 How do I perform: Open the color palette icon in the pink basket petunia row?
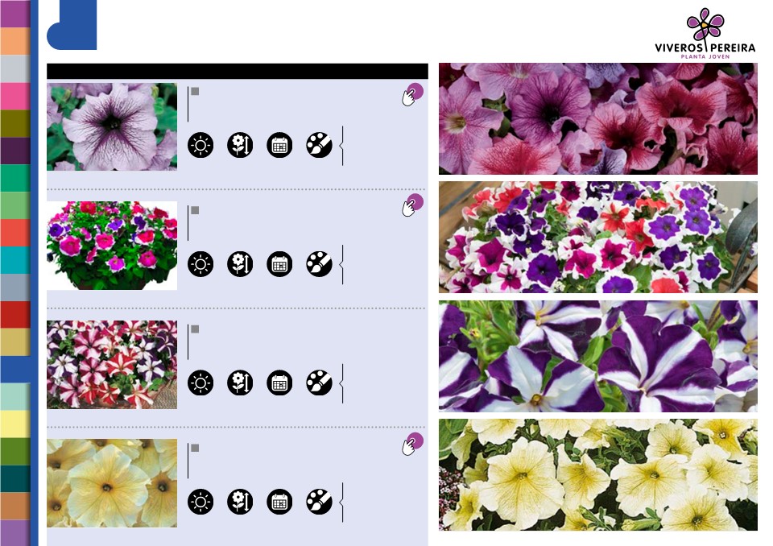pos(319,264)
